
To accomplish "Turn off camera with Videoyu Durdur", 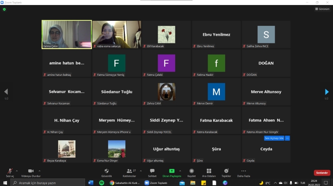I will tap(30, 172).
